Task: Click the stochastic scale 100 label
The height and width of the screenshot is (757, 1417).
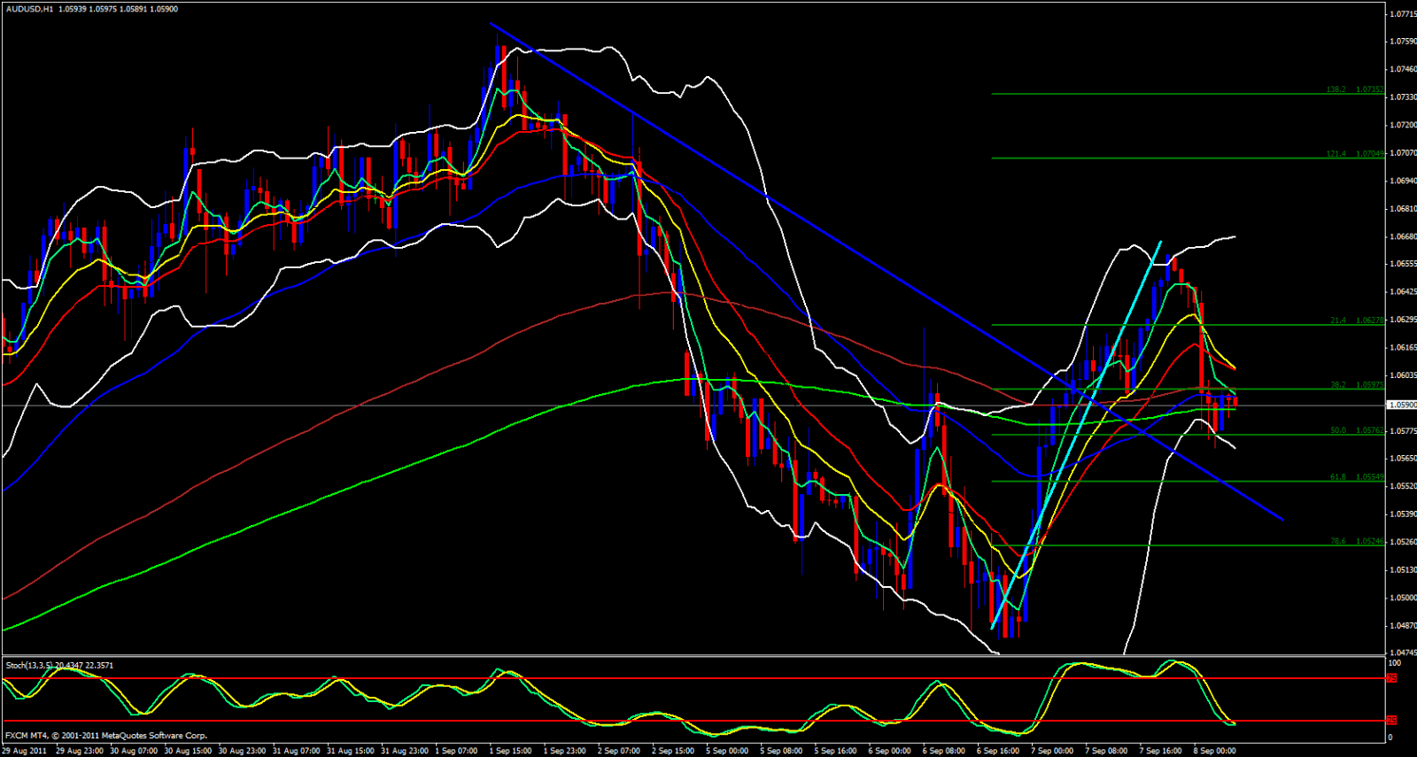Action: click(1395, 663)
